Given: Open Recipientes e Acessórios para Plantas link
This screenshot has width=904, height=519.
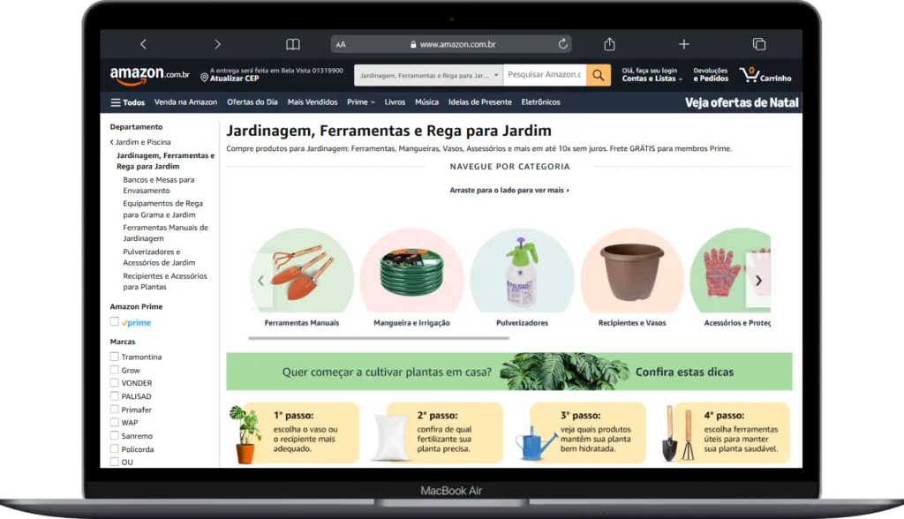Looking at the screenshot, I should click(165, 282).
